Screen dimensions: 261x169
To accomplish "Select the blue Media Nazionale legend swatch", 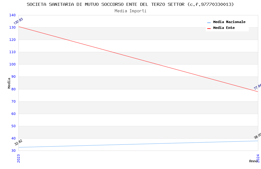I will (x=209, y=22).
